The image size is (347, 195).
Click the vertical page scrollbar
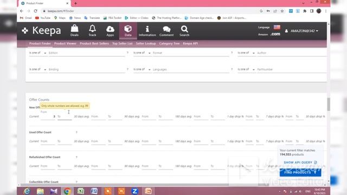(x=329, y=104)
